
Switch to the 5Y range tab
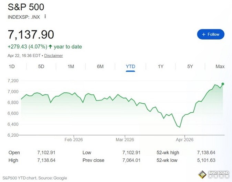[x=190, y=67]
